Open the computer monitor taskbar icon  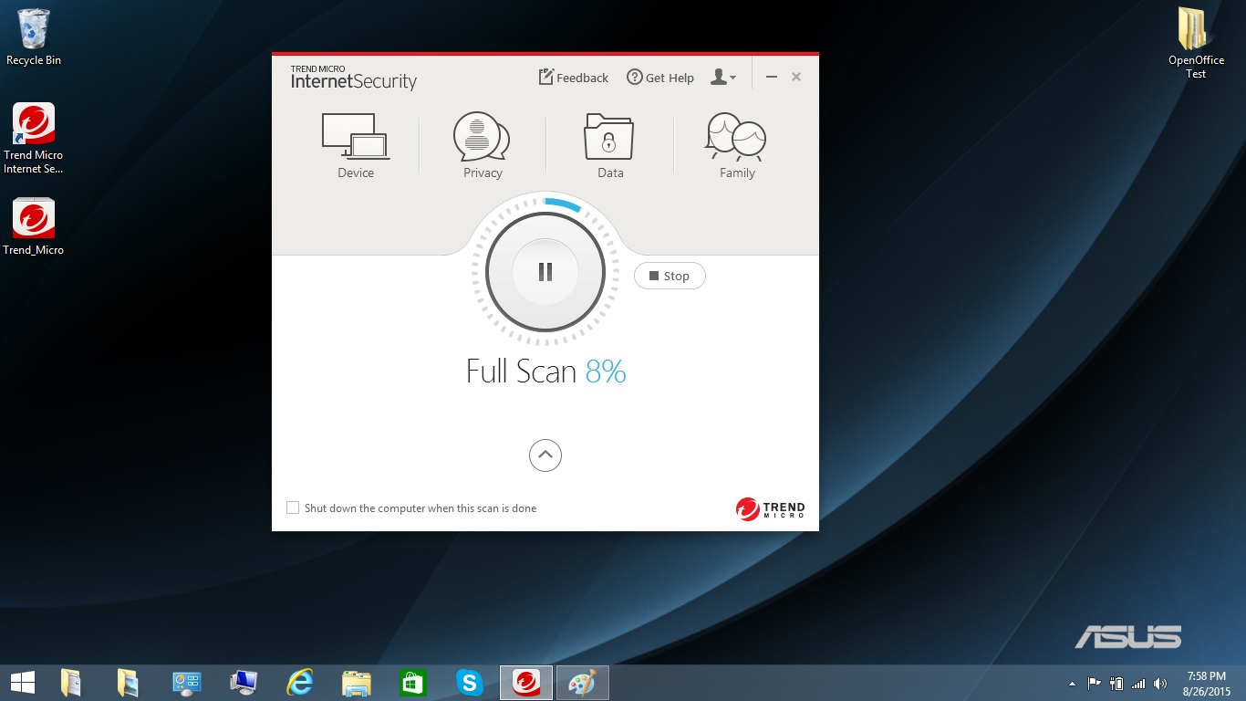pyautogui.click(x=244, y=682)
